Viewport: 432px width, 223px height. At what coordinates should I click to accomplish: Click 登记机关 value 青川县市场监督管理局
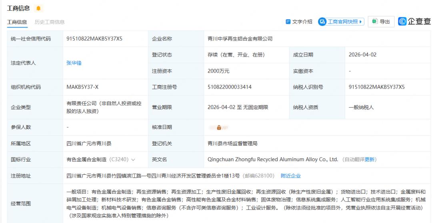point(233,143)
